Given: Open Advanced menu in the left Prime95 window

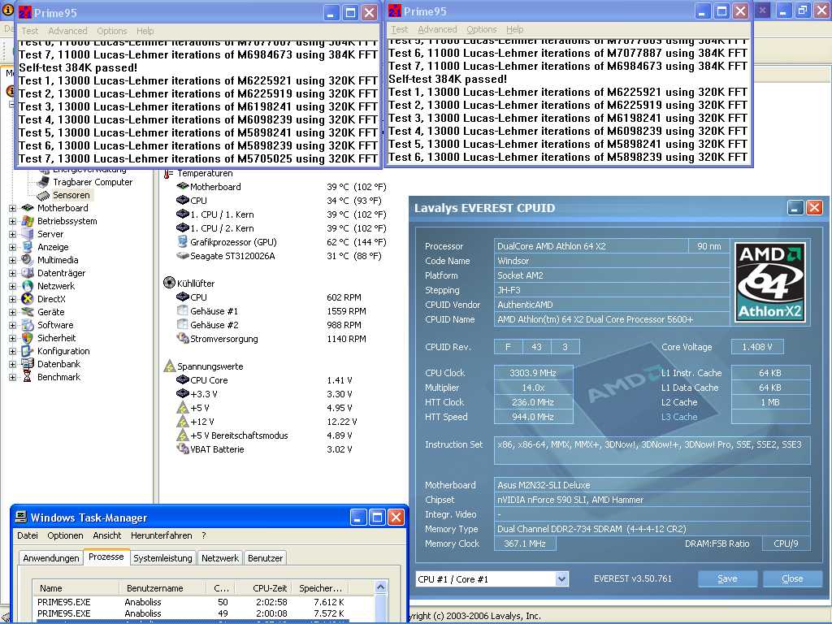Looking at the screenshot, I should (67, 31).
